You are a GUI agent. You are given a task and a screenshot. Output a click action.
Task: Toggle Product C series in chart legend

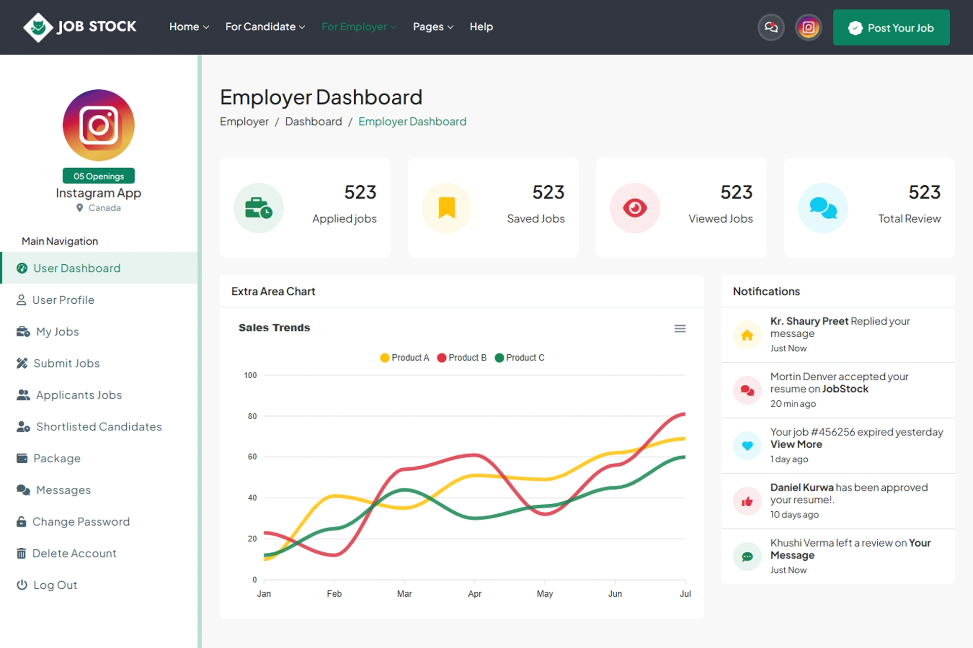pyautogui.click(x=519, y=358)
